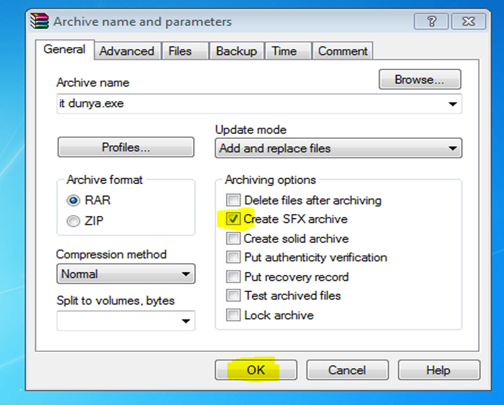Open the Profiles dialog
This screenshot has height=405, width=504.
tap(125, 147)
